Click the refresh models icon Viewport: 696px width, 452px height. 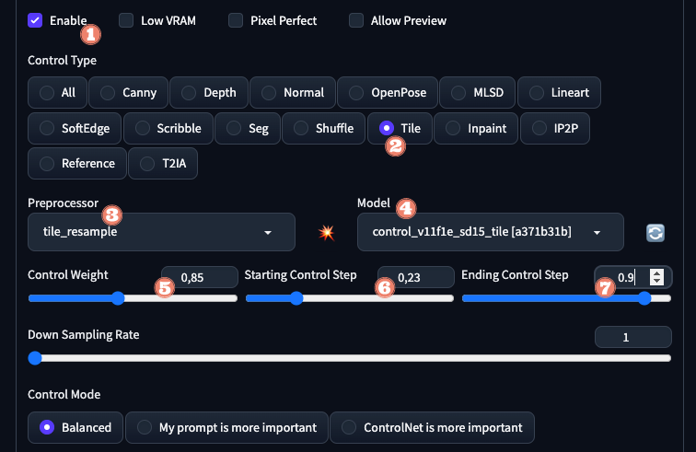point(655,233)
